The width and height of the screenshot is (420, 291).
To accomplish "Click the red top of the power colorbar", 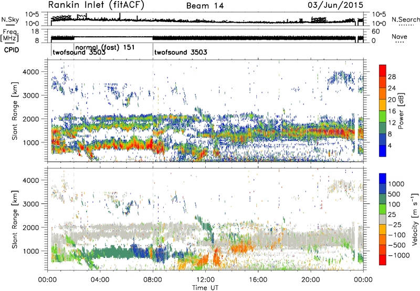I will coord(383,70).
